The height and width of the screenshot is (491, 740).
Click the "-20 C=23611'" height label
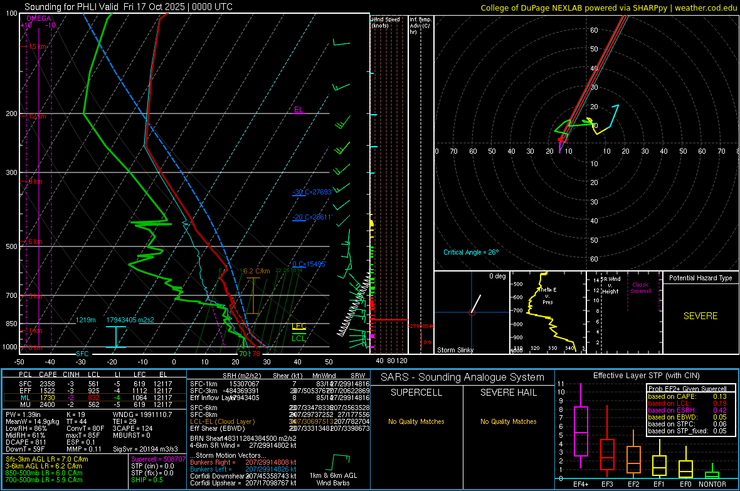click(x=312, y=217)
